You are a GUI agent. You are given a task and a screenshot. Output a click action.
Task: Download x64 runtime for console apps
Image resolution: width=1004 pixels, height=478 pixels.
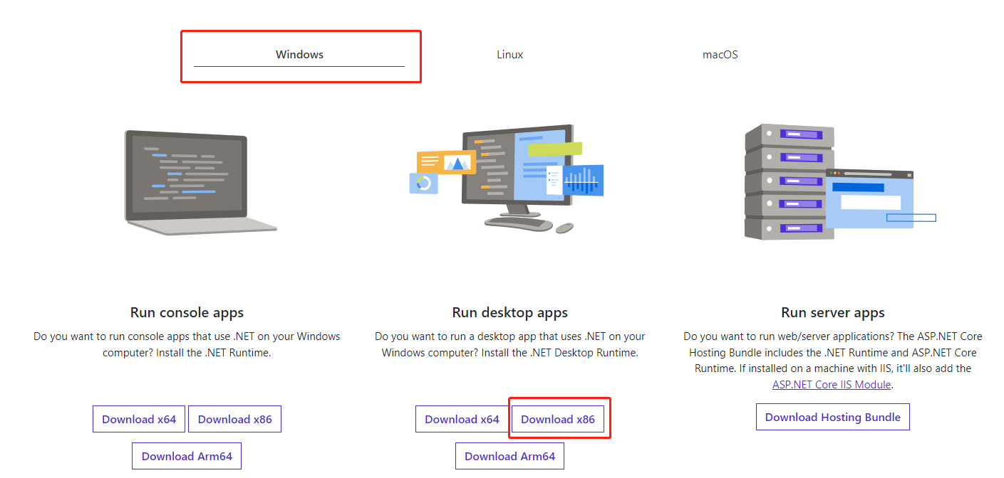click(139, 419)
